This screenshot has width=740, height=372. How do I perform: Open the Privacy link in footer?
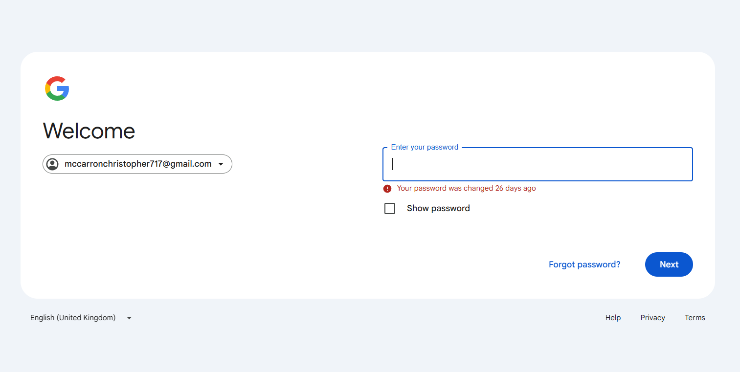pyautogui.click(x=652, y=318)
